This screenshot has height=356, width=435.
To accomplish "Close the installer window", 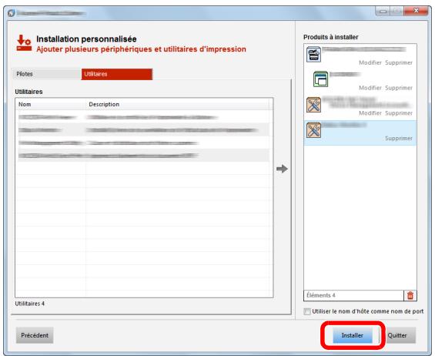I will (416, 11).
